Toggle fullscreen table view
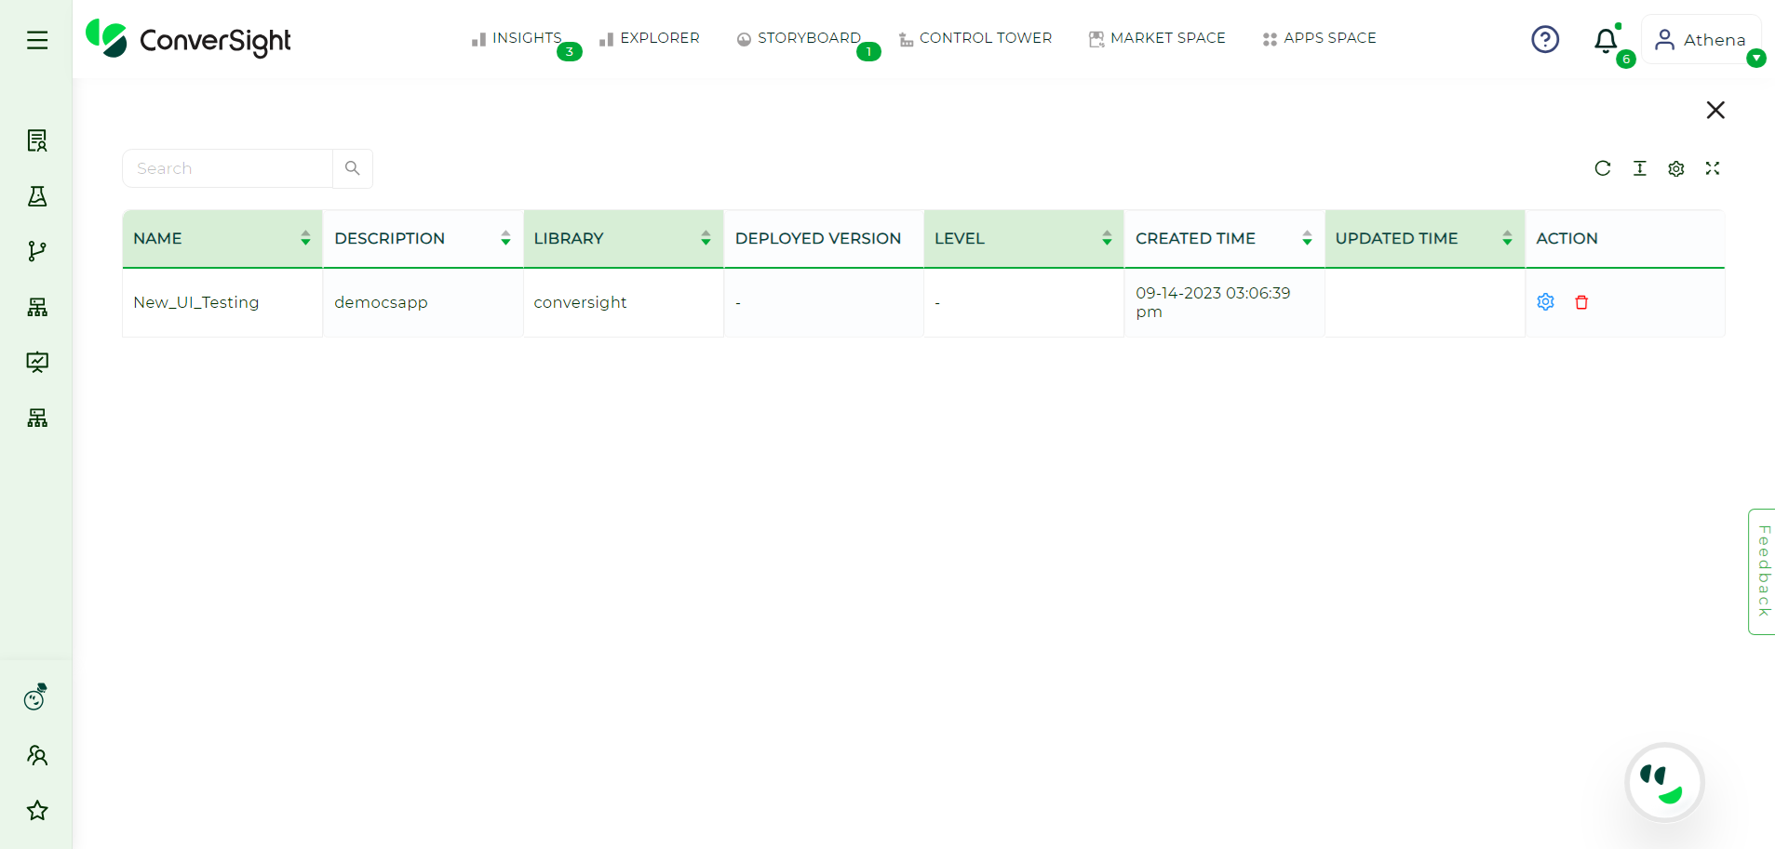Screen dimensions: 1775x849 [x=1713, y=168]
